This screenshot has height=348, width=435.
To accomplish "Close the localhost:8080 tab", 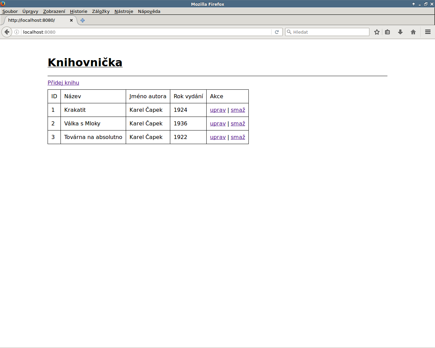I will pyautogui.click(x=71, y=20).
